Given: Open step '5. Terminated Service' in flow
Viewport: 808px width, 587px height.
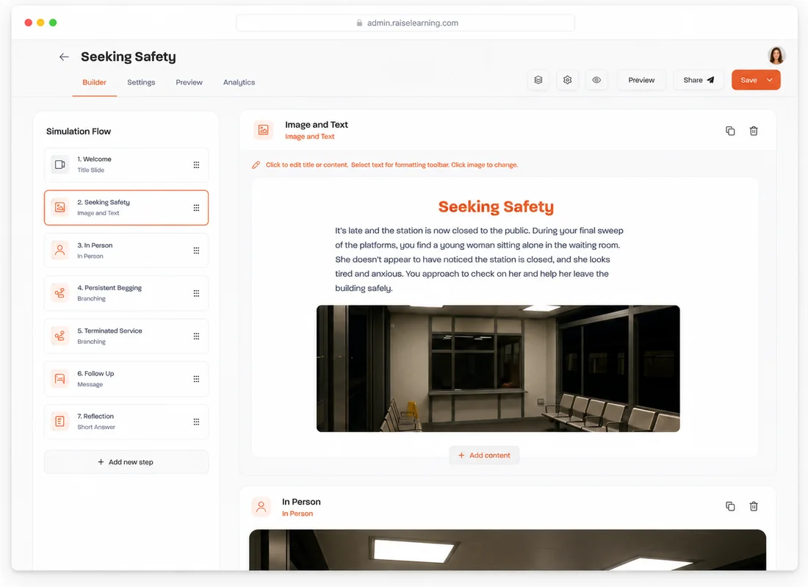Looking at the screenshot, I should pyautogui.click(x=126, y=336).
